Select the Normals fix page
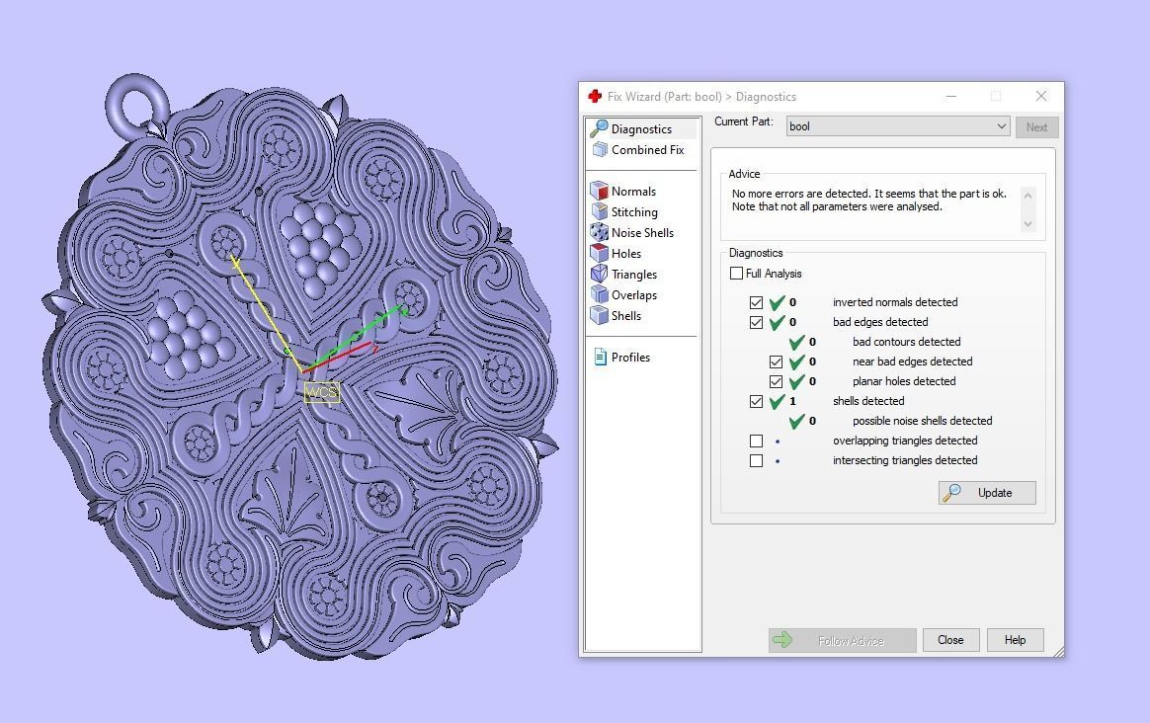The height and width of the screenshot is (723, 1150). click(623, 192)
